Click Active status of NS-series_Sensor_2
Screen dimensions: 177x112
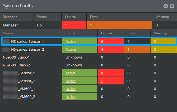[x=71, y=50]
